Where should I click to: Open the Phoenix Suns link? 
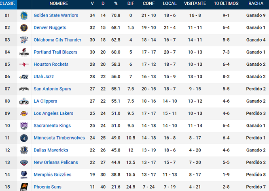tap(47, 187)
